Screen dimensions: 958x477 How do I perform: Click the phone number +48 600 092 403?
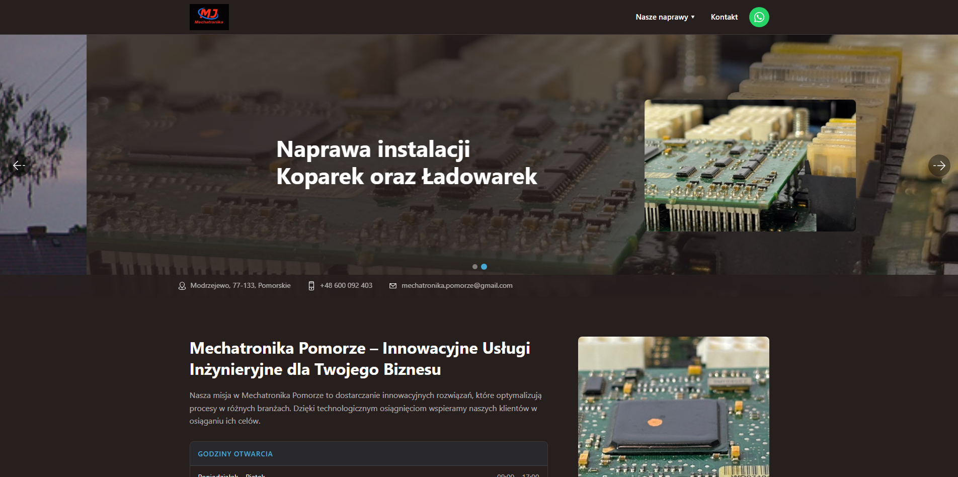tap(346, 286)
